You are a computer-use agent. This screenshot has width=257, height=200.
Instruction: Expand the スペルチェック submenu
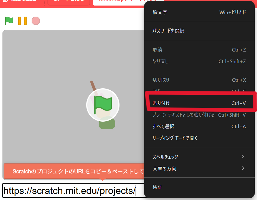199,157
